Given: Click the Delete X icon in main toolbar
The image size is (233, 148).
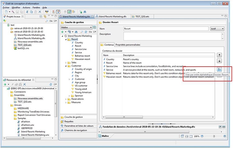Looking at the screenshot, I should point(40,12).
